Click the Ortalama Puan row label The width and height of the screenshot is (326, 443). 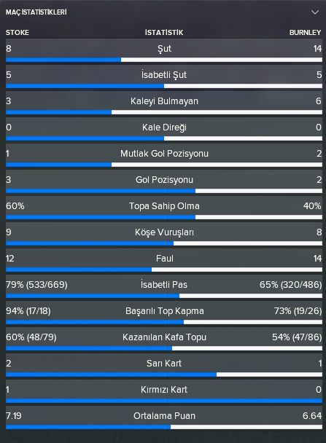click(x=164, y=416)
